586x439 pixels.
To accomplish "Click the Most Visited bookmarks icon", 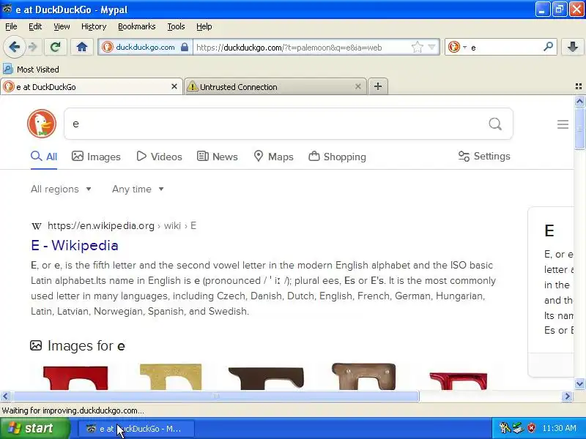I will click(x=8, y=69).
